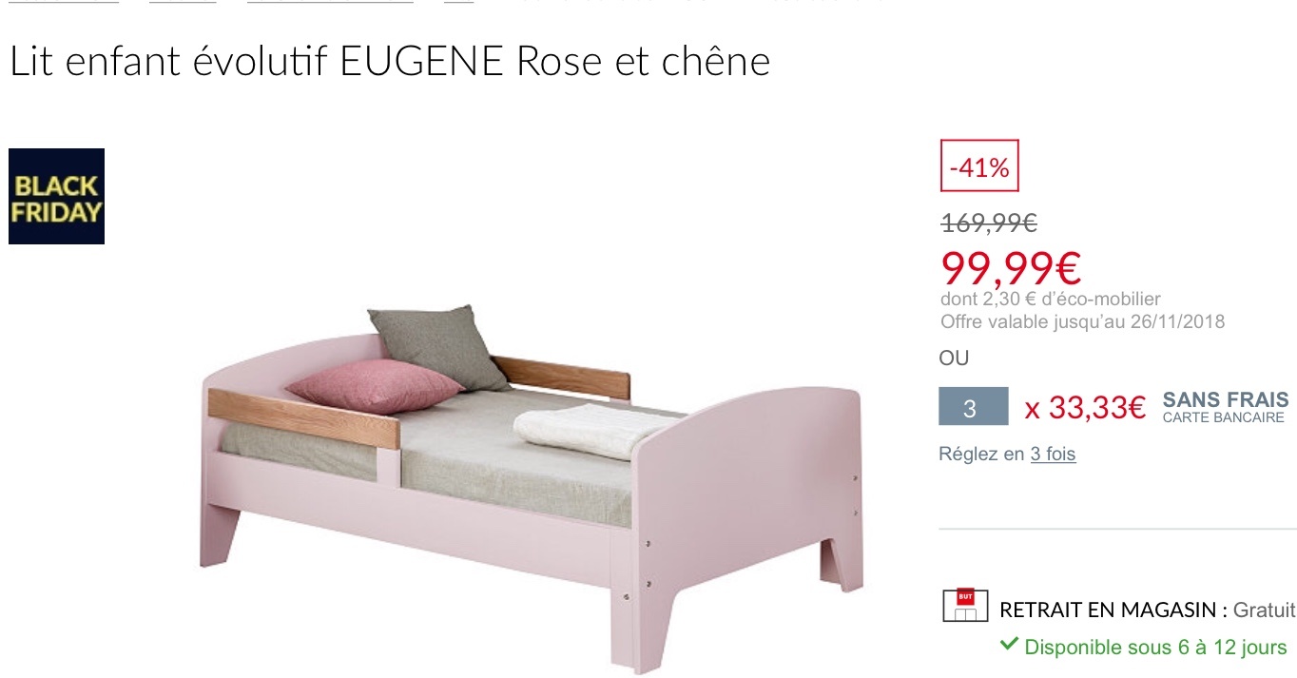Click the 'x 33,33€' installment amount
The height and width of the screenshot is (678, 1297).
click(x=1085, y=408)
